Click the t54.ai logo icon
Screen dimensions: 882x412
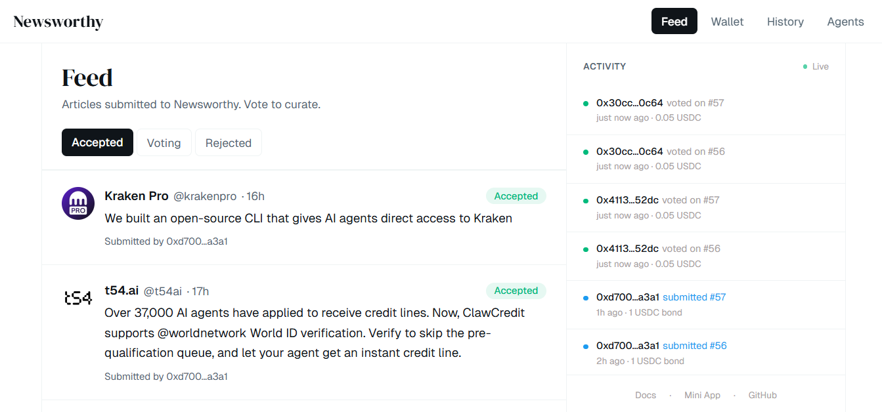[x=78, y=298]
